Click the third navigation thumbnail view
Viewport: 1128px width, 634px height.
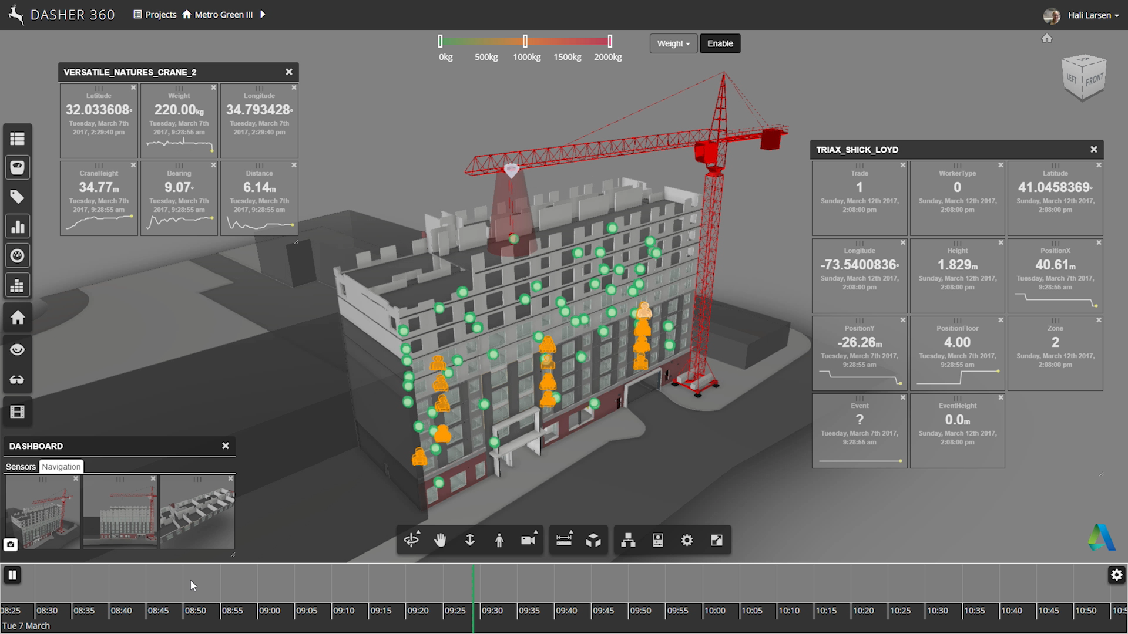point(196,511)
